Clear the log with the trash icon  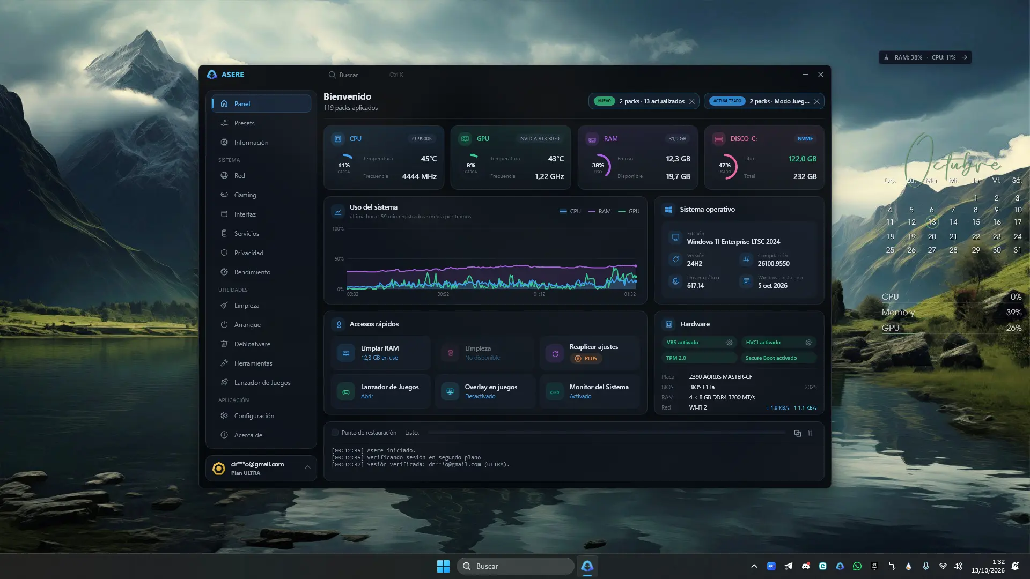811,433
